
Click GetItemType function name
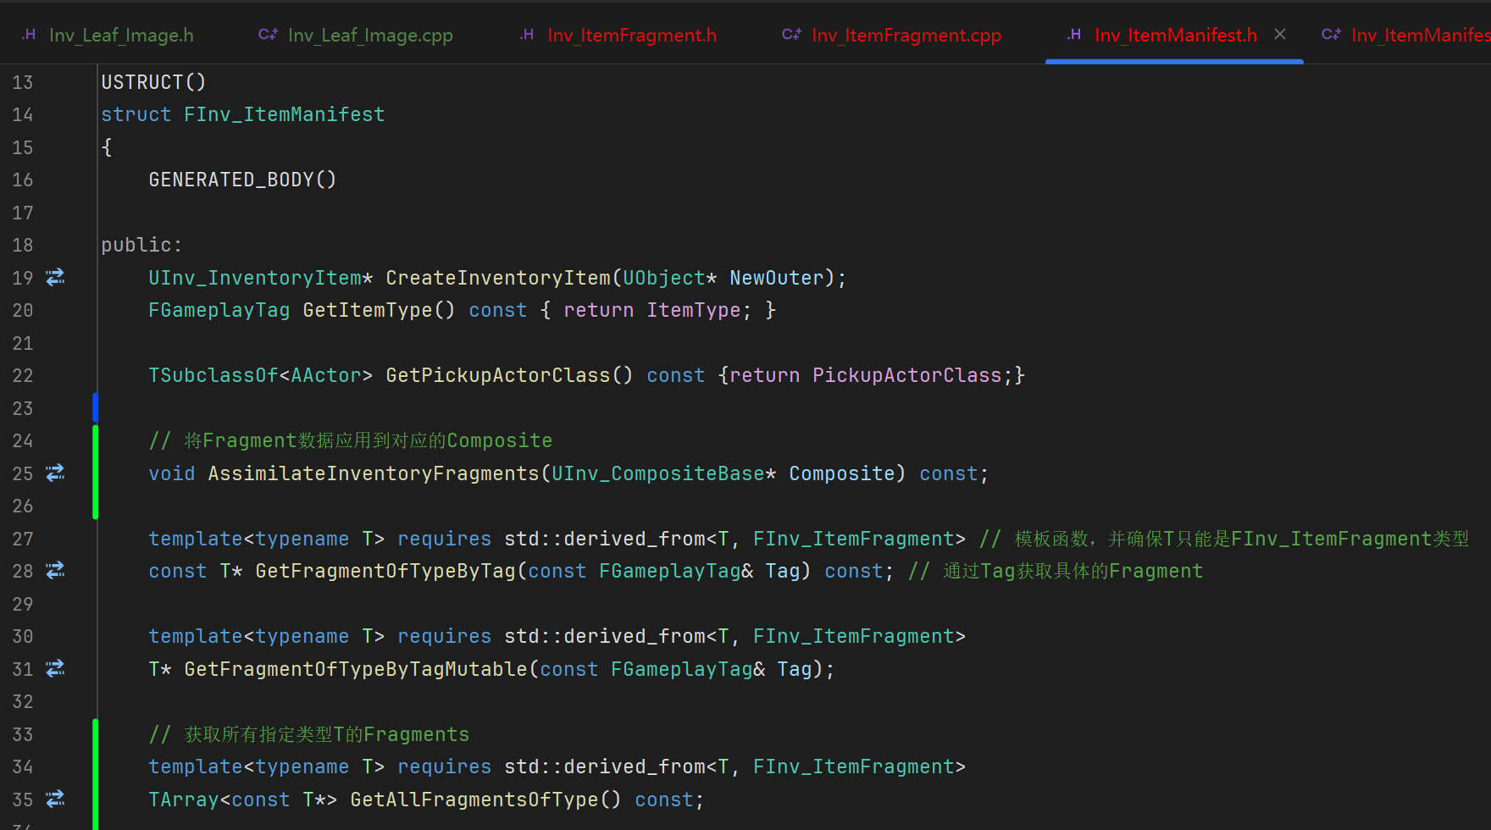pos(368,310)
